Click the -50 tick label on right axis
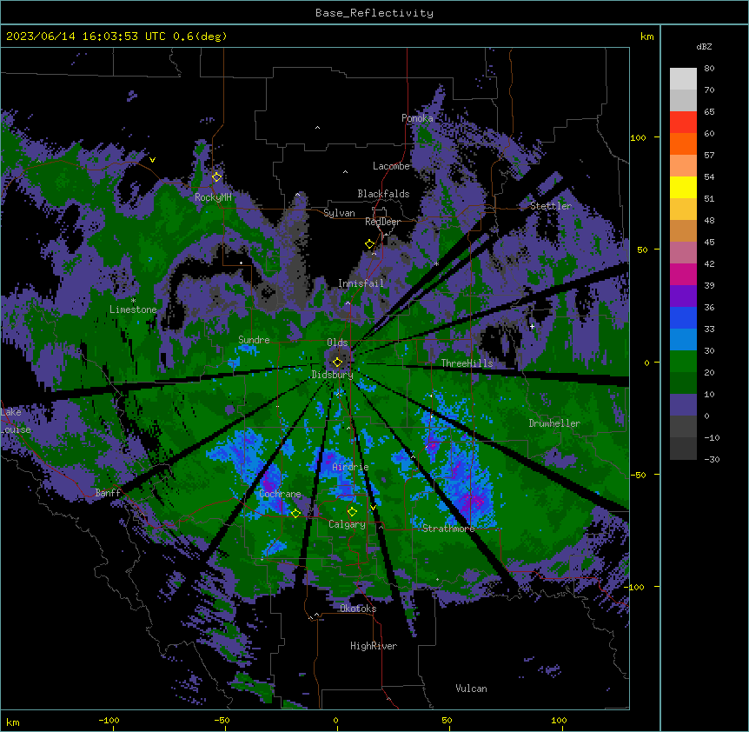This screenshot has height=732, width=749. 638,475
